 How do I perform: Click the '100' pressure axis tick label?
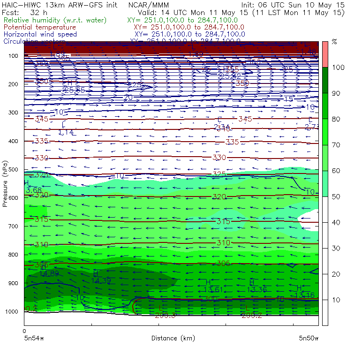[x=13, y=56]
